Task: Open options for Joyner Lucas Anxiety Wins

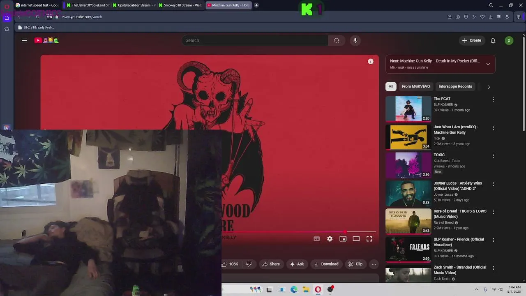Action: click(x=493, y=184)
